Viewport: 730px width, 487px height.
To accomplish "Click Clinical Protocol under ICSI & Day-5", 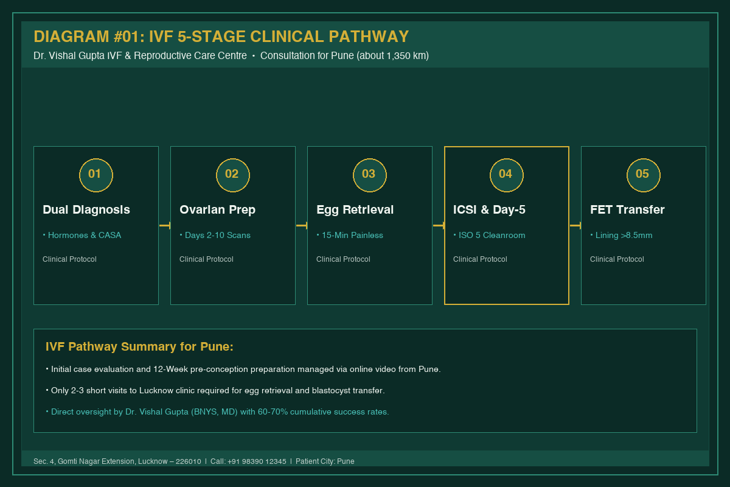I will tap(480, 259).
